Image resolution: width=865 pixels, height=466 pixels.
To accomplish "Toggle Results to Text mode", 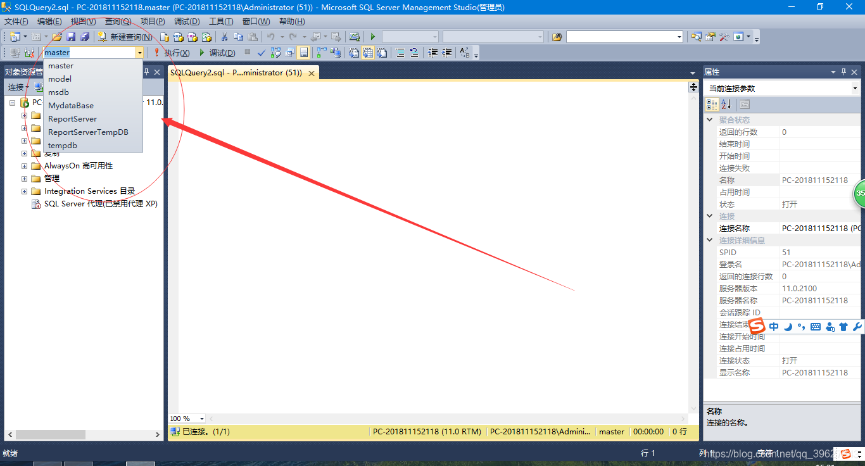I will coord(353,53).
